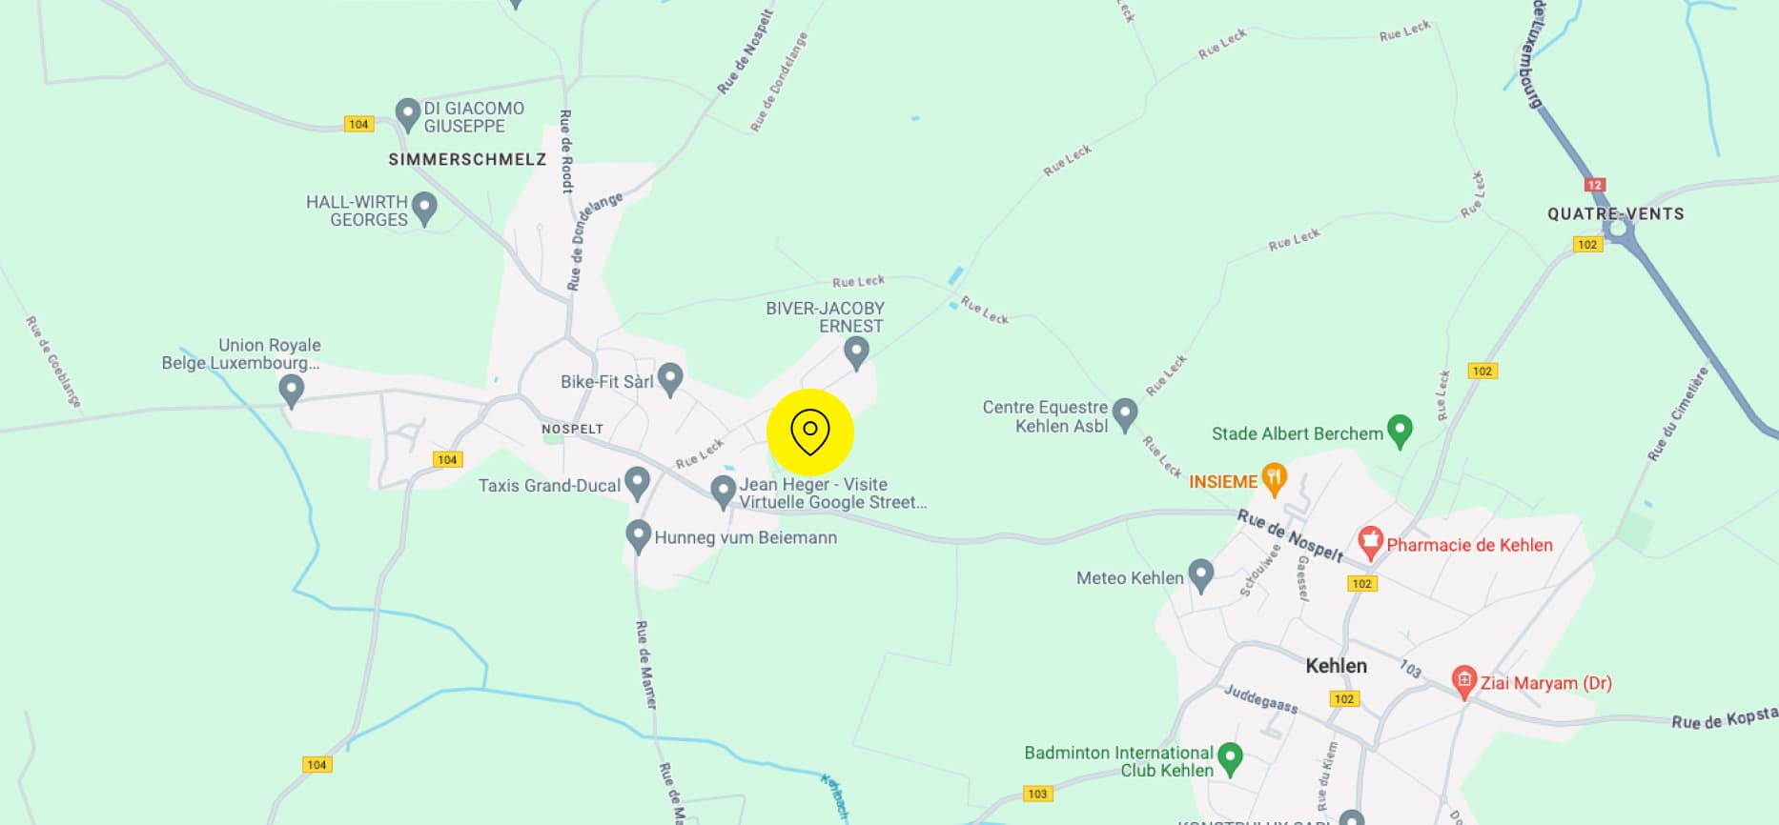Click the Ziai Maryam (Dr) pin
Screen dimensions: 1779x825
pos(1463,682)
